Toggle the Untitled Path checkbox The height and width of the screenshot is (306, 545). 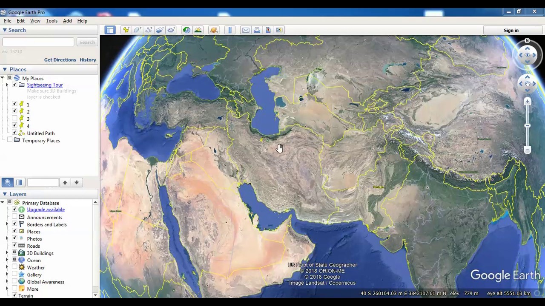click(x=14, y=133)
